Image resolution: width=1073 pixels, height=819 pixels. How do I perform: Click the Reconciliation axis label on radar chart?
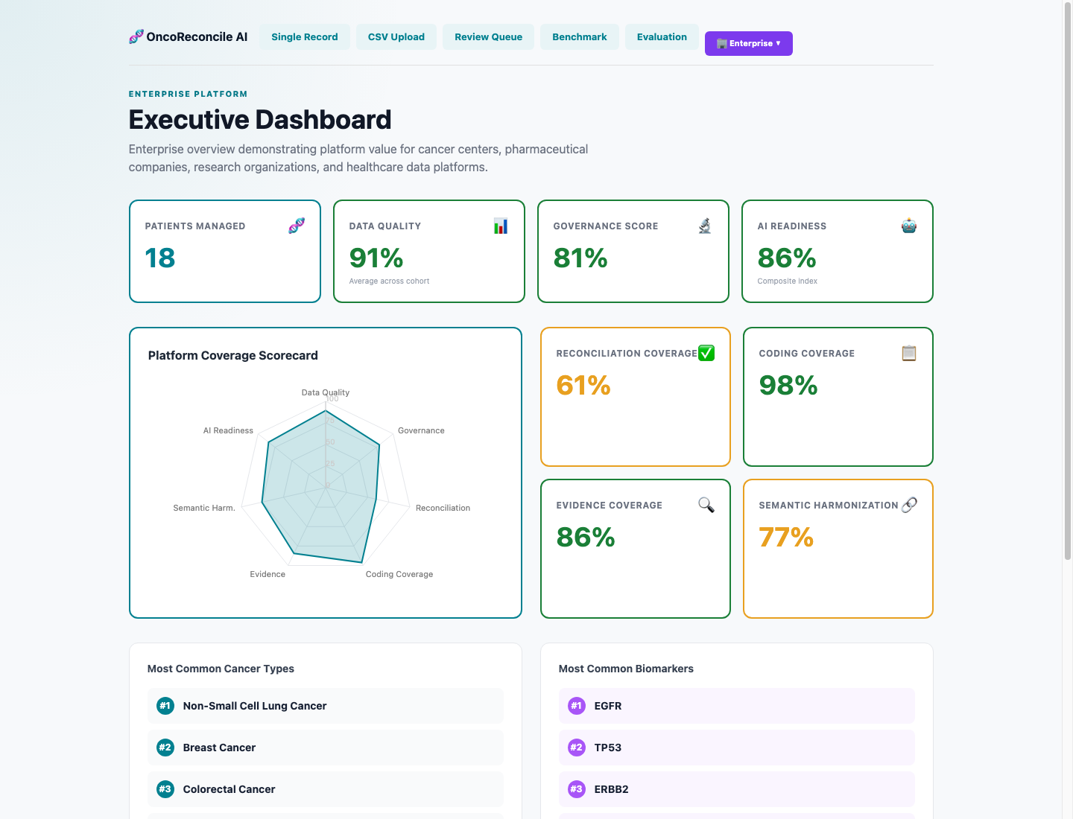coord(443,508)
